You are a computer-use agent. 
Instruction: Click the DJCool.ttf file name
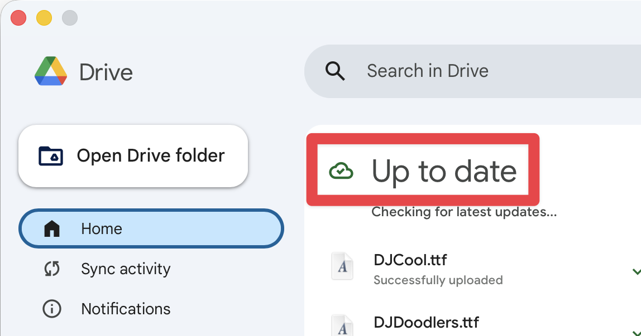click(x=410, y=260)
